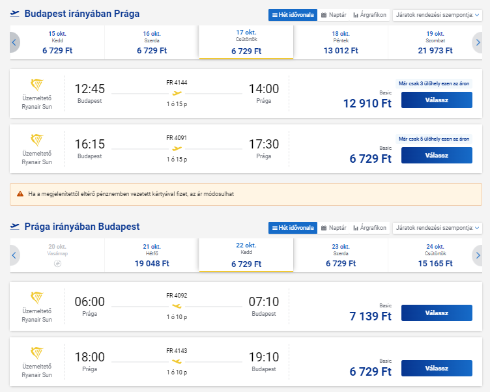
Task: Go to next dates for the Prague–Budapest flight
Action: [x=477, y=255]
